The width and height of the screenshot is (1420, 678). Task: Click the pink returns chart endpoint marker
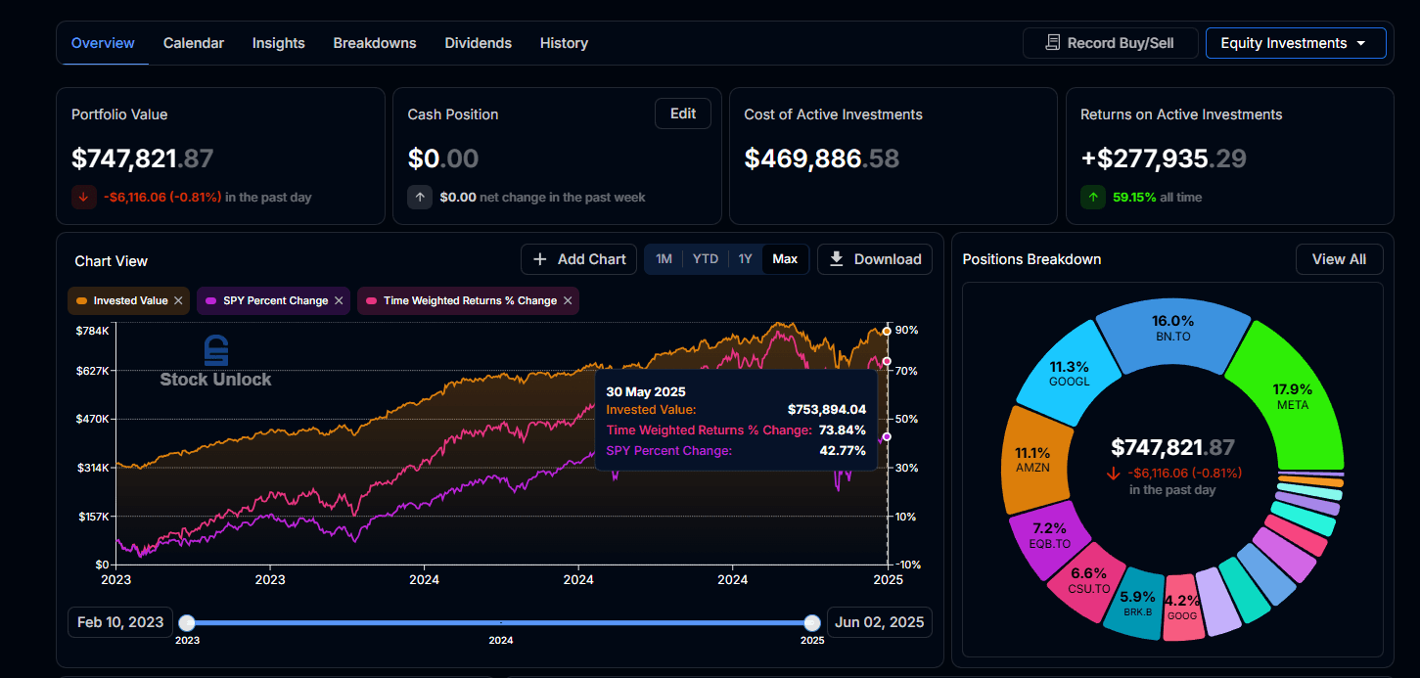tap(887, 361)
